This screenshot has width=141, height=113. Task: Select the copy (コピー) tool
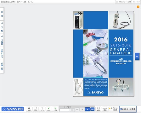(42, 109)
